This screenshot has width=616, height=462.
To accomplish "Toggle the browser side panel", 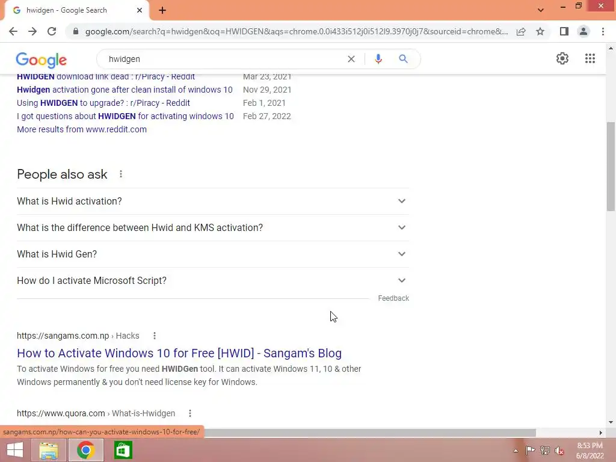I will (x=564, y=31).
